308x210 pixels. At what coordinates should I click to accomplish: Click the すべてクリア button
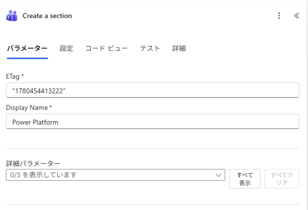(282, 179)
